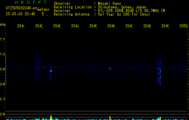Click the middle yellow peak bar in the power graph

click(110, 118)
